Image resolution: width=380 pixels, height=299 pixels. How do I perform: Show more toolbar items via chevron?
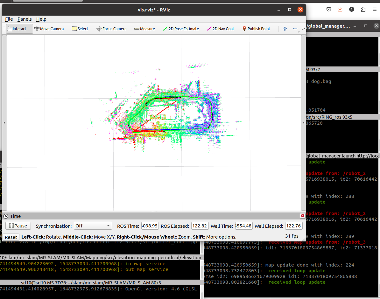(303, 29)
